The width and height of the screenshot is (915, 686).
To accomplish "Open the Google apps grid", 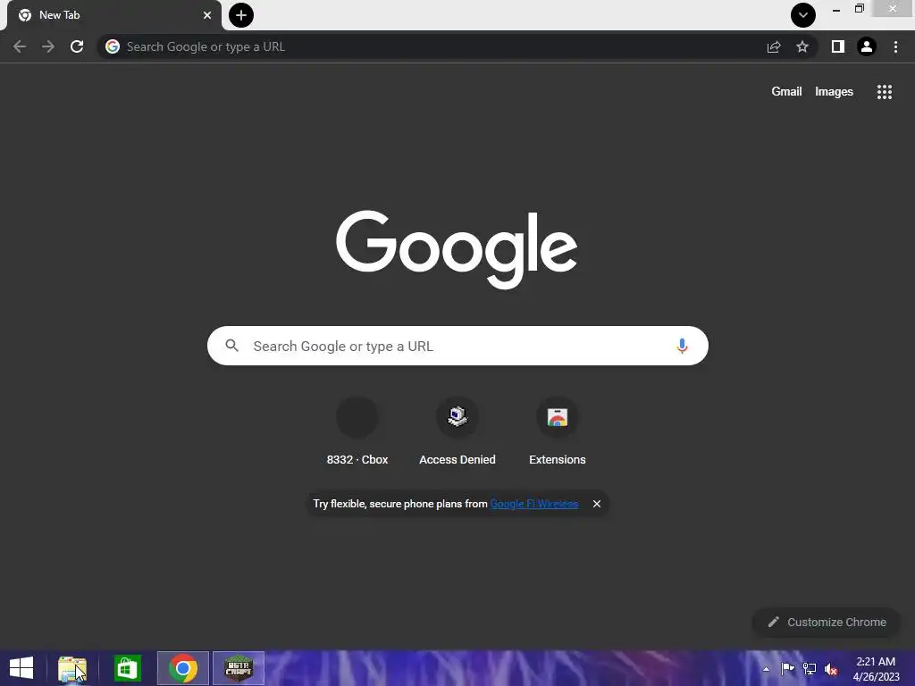I will point(885,92).
